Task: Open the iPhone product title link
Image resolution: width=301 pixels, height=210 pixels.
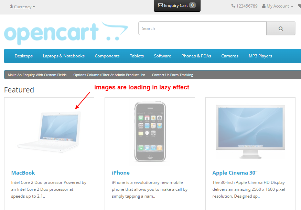Action: pyautogui.click(x=120, y=173)
